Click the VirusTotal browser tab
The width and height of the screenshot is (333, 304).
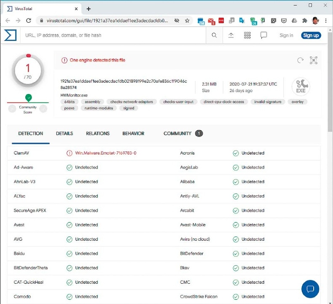click(x=42, y=9)
